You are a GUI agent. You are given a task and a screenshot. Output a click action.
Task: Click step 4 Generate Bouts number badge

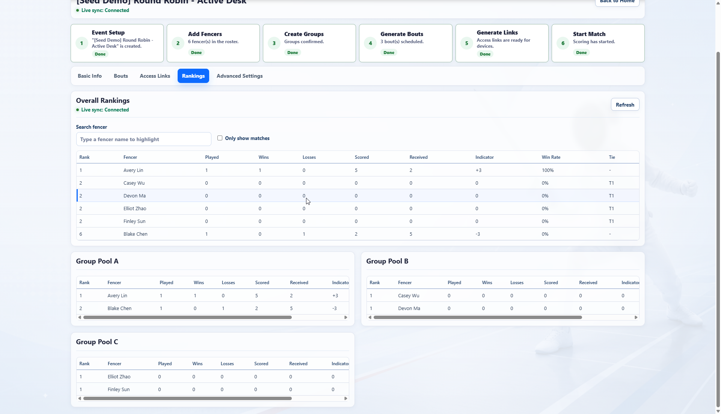click(x=370, y=43)
